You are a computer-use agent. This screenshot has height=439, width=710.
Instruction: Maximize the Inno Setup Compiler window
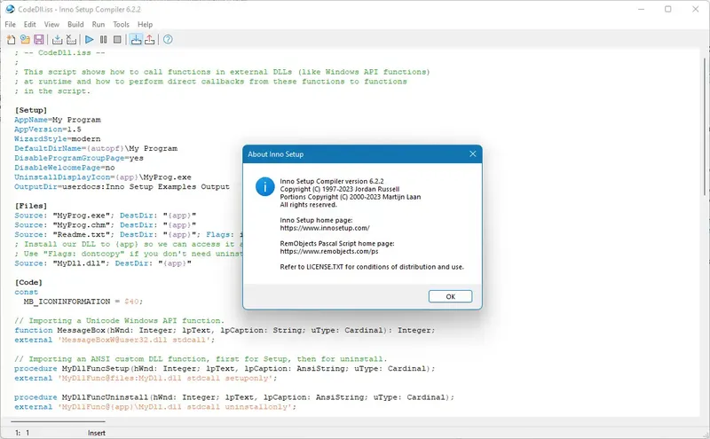(668, 9)
